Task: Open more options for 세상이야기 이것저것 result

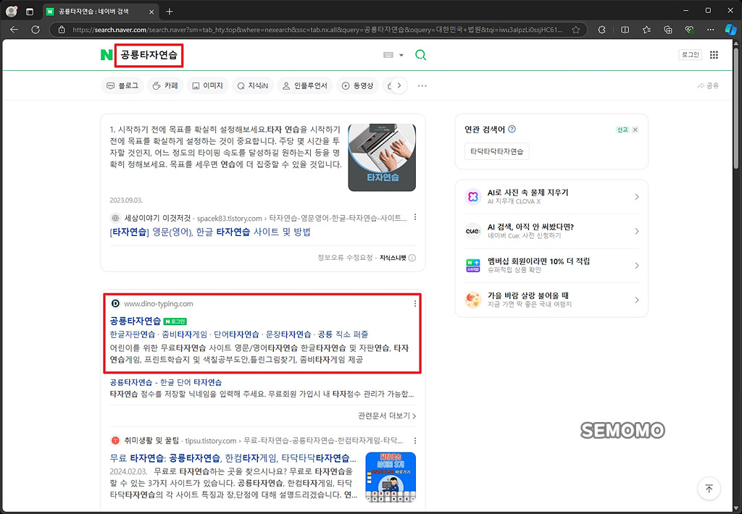Action: [x=415, y=217]
